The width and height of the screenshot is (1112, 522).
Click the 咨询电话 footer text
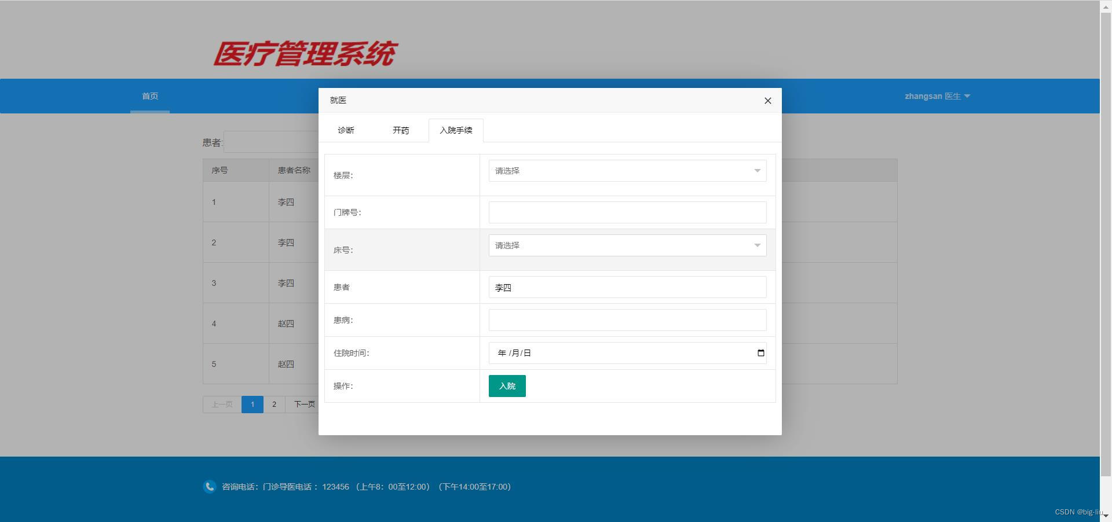(366, 487)
